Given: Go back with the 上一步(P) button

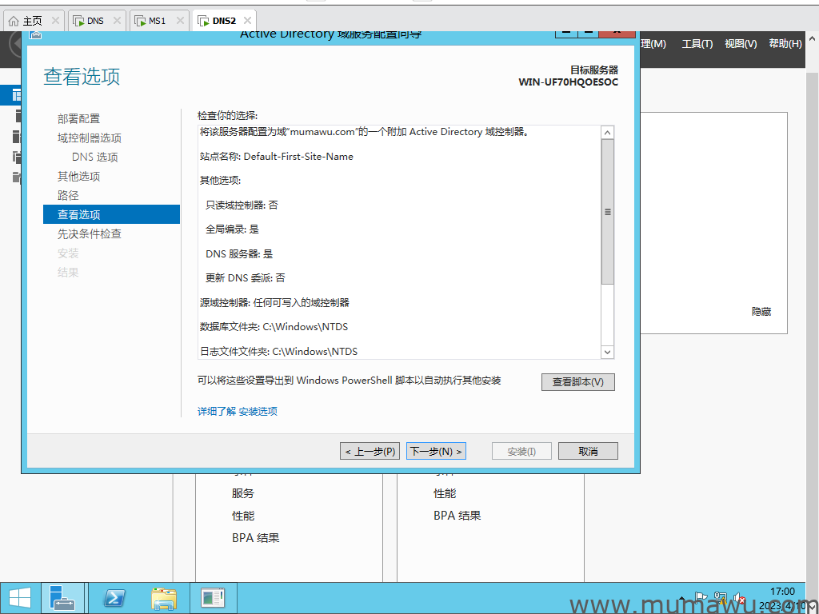Looking at the screenshot, I should 370,452.
